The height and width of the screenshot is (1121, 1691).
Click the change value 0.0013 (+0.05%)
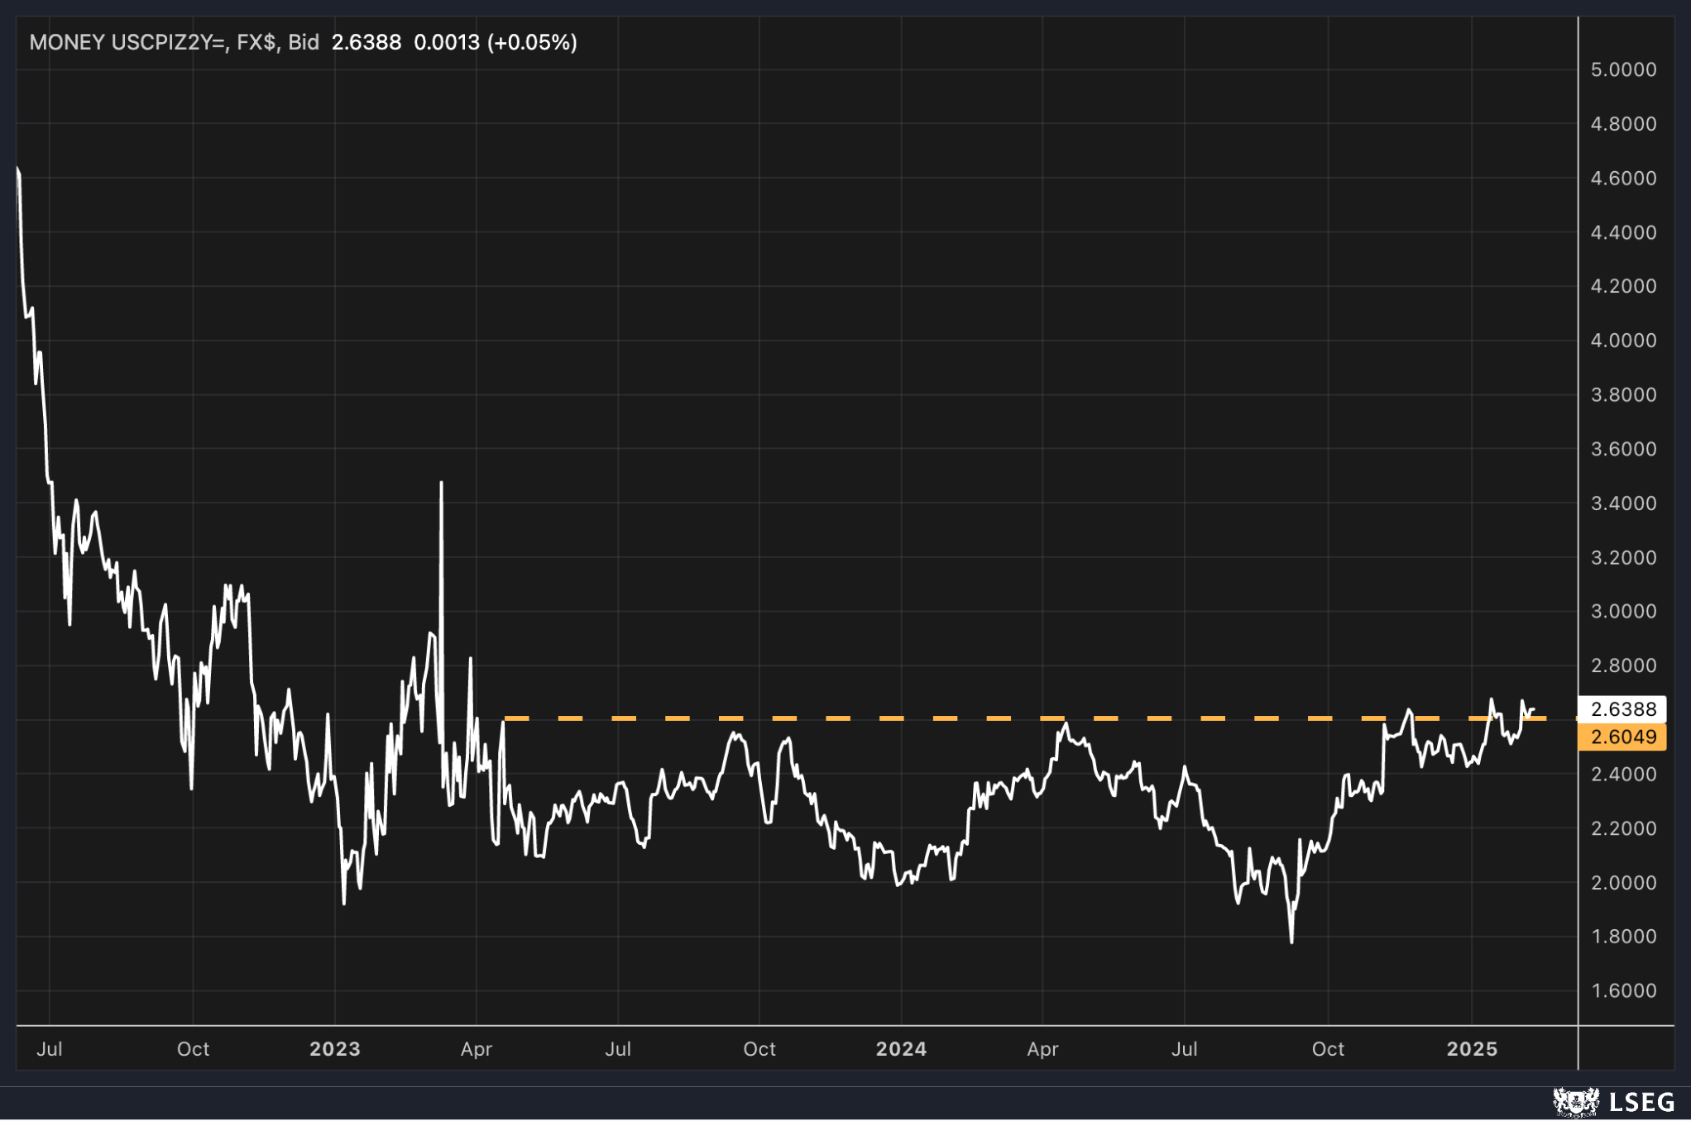496,42
